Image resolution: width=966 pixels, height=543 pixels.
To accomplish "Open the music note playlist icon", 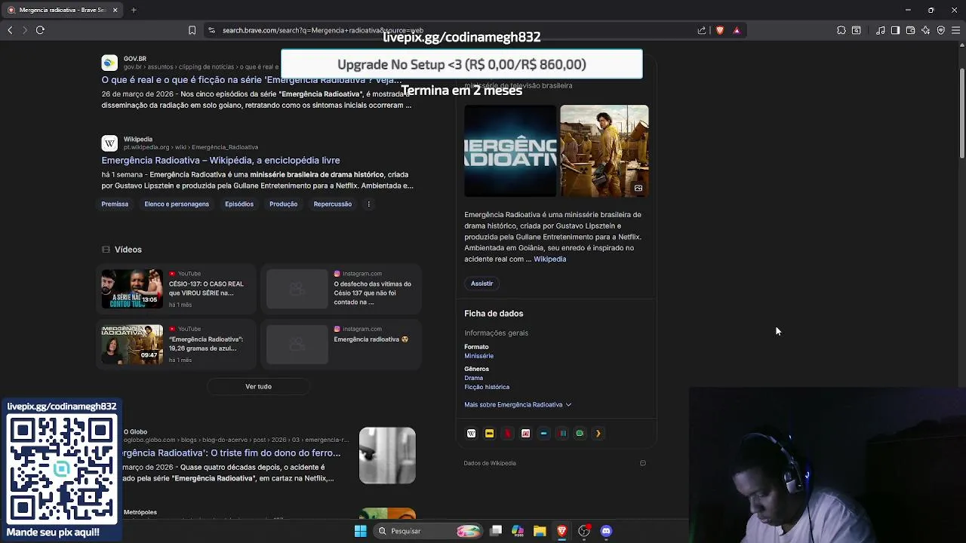I will [881, 30].
